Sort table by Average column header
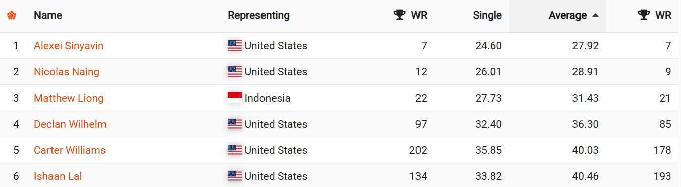Screen dimensions: 681x187 [x=567, y=15]
